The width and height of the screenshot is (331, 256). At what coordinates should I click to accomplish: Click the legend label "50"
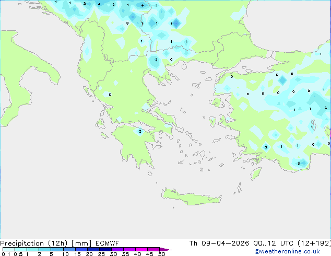pyautogui.click(x=161, y=254)
